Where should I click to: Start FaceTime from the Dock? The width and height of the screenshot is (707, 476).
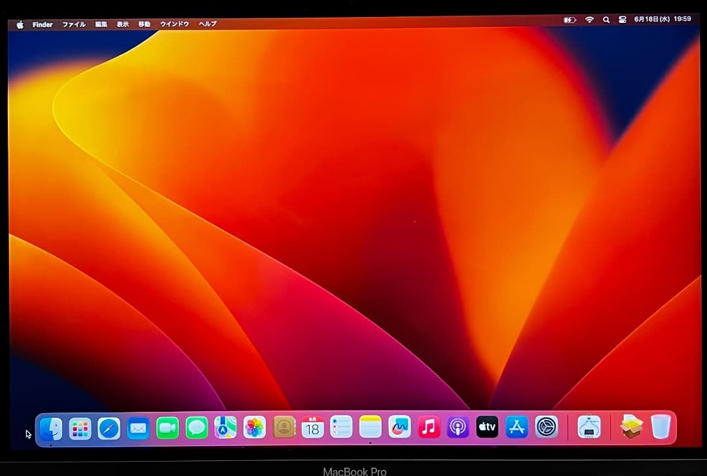168,428
